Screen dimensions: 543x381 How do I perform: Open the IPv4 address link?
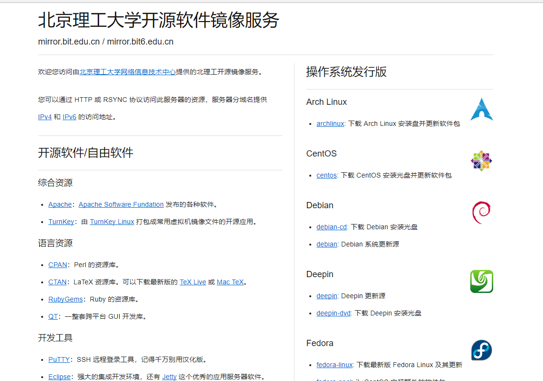[45, 117]
